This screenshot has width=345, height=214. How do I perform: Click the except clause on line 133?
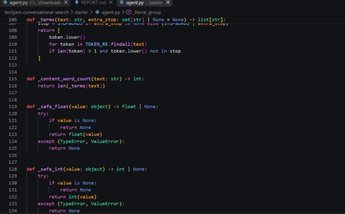81,204
